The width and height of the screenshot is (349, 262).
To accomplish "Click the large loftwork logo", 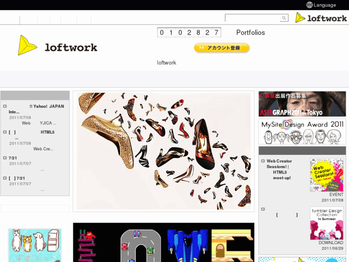I will (58, 46).
